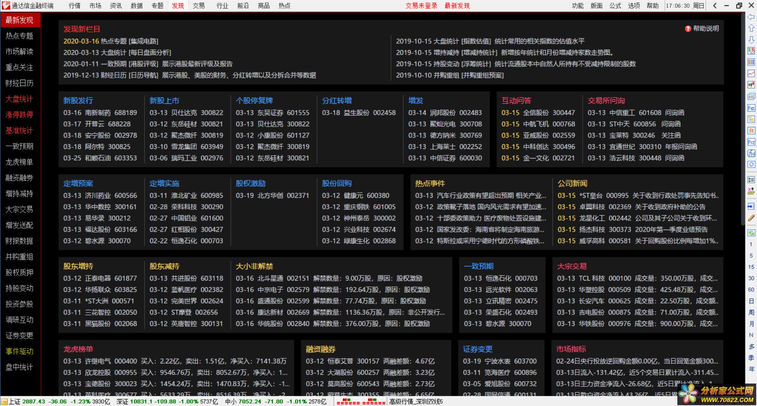This screenshot has height=406, width=757.
Task: Open the 行情 menu
Action: tap(75, 6)
